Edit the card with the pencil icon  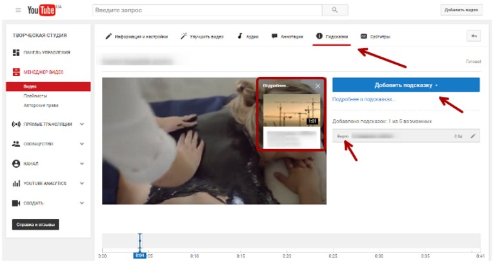tap(473, 136)
